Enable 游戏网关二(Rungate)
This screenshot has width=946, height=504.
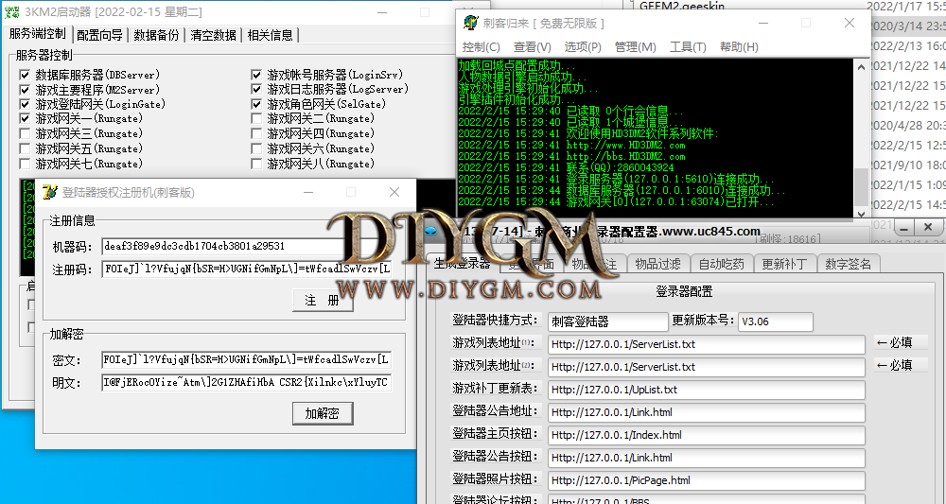pos(256,119)
